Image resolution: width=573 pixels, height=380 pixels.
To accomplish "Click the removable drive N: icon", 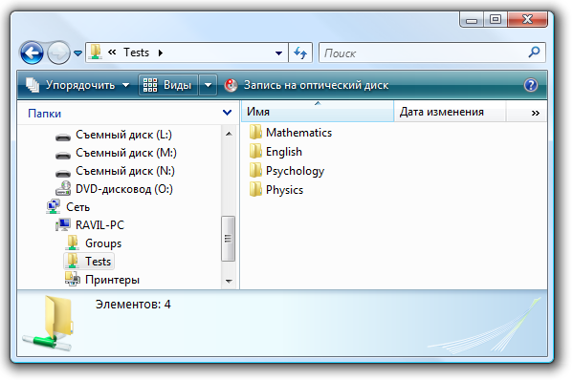I will [63, 173].
